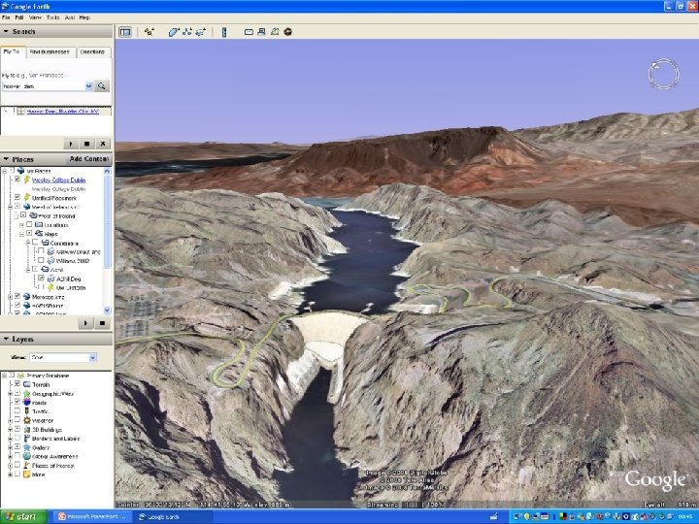699x524 pixels.
Task: Expand the Geographic Web layer node
Action: 10,394
